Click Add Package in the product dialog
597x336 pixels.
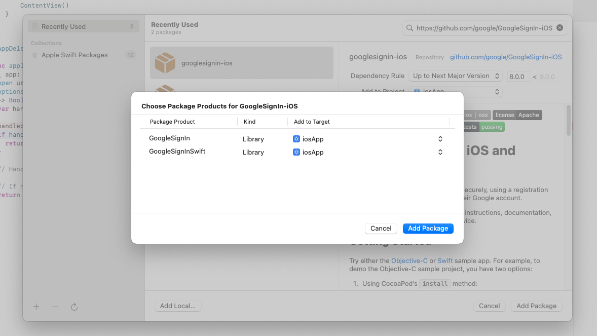[428, 228]
